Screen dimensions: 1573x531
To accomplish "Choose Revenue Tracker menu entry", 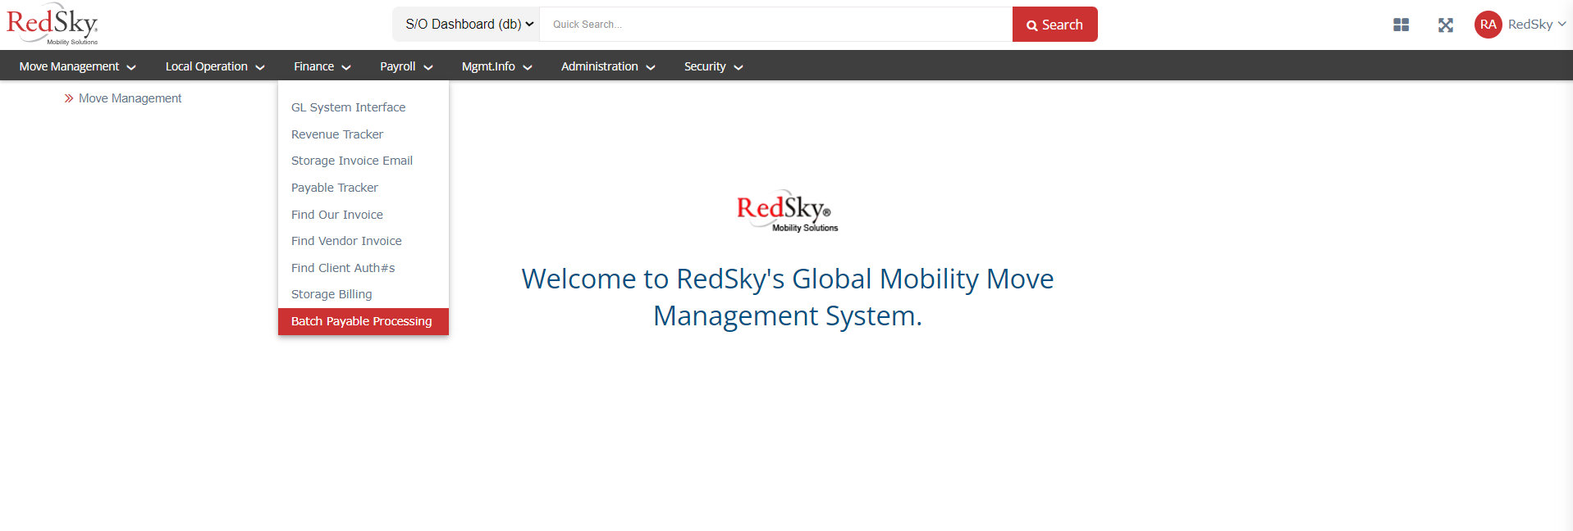I will [364, 134].
